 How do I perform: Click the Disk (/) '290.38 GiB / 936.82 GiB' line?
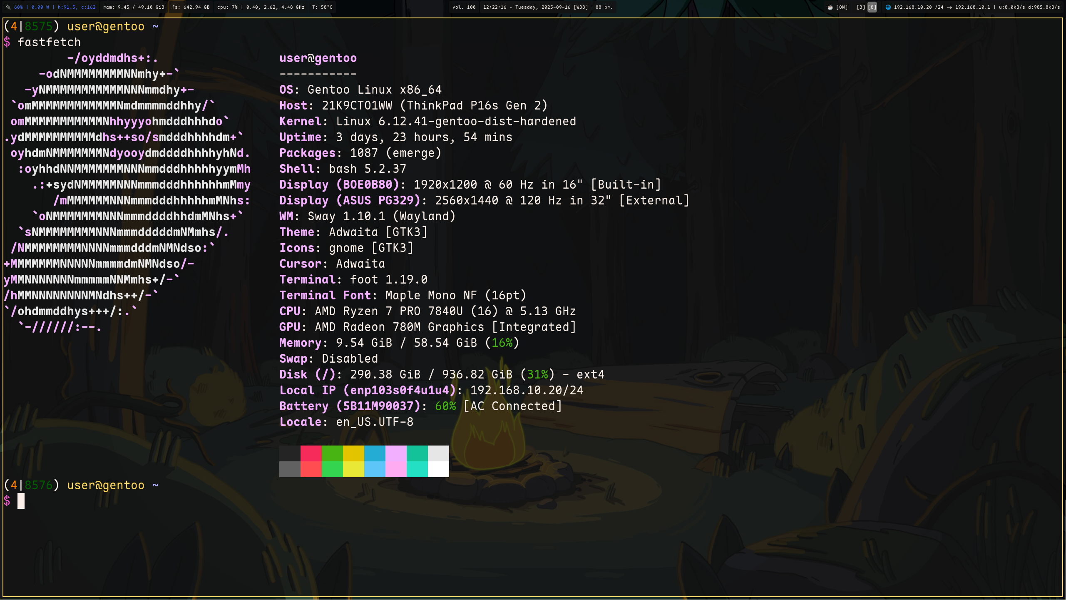click(x=442, y=374)
